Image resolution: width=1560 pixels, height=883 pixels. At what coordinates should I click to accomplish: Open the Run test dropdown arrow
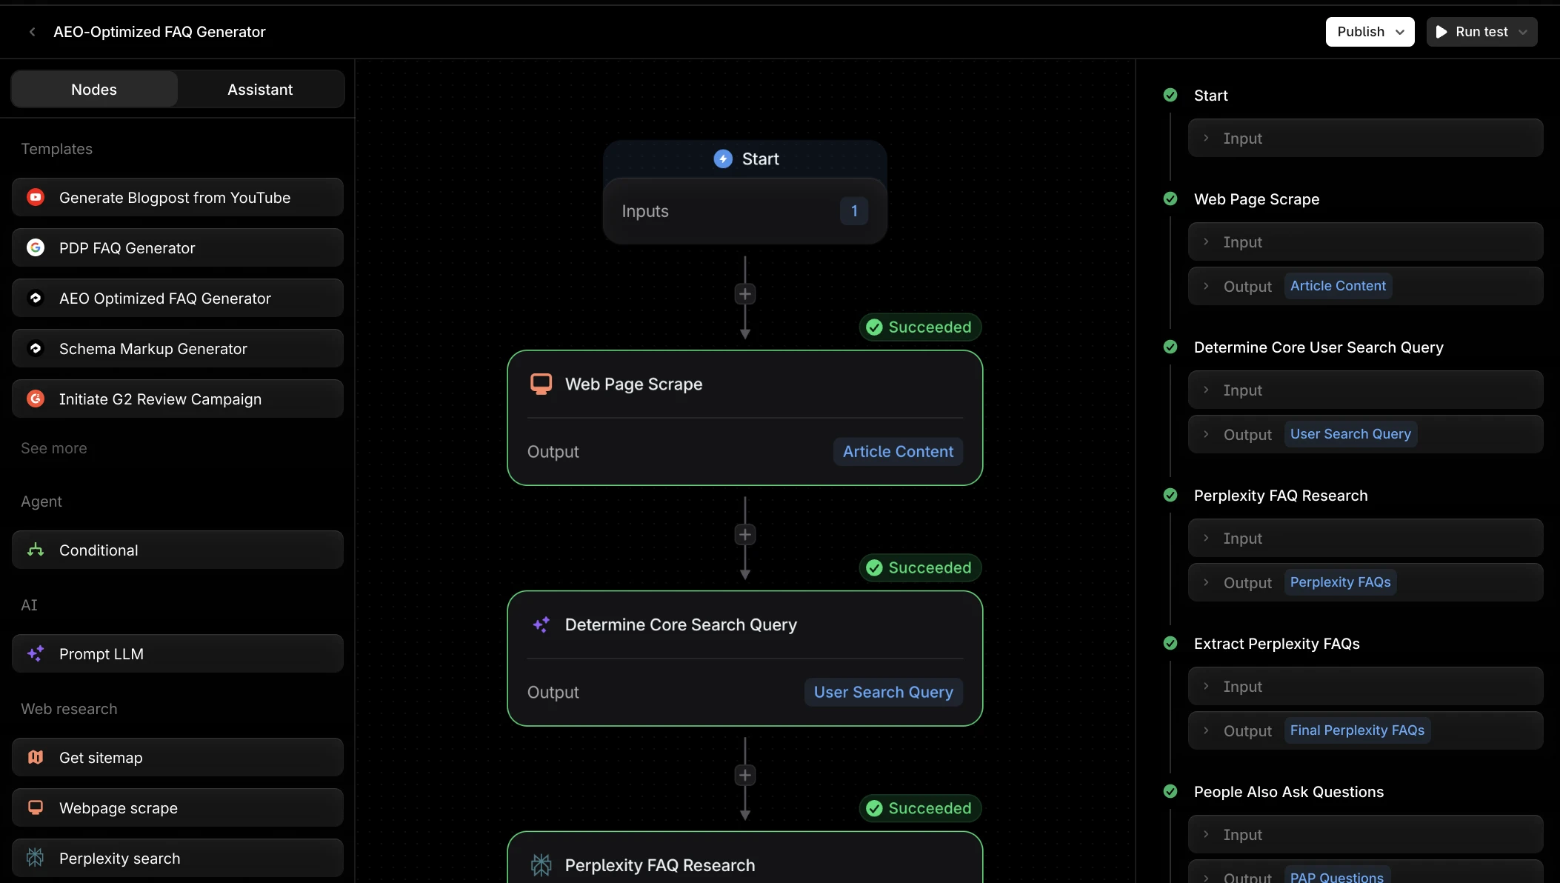pos(1523,32)
